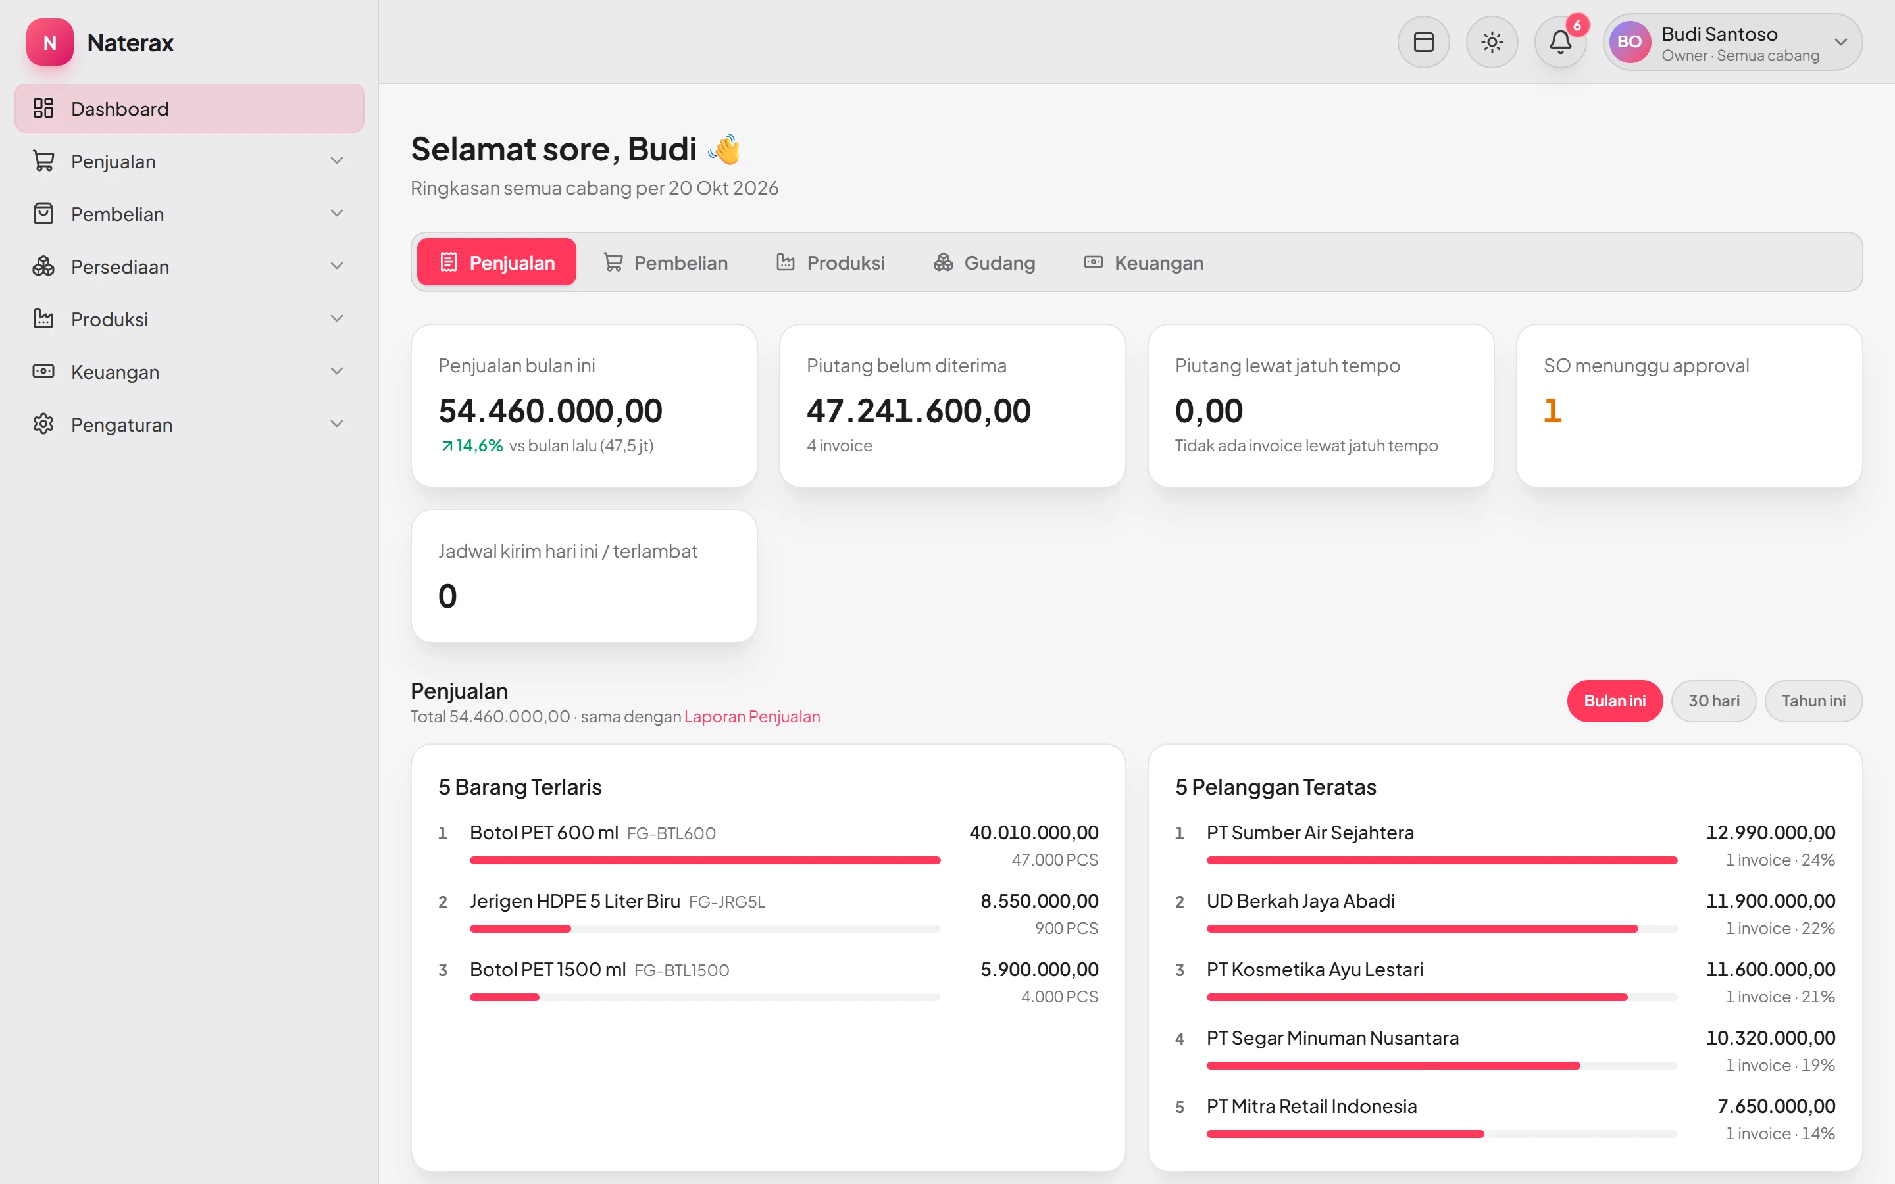The height and width of the screenshot is (1184, 1895).
Task: Expand the Produksi sidebar chevron
Action: 337,319
